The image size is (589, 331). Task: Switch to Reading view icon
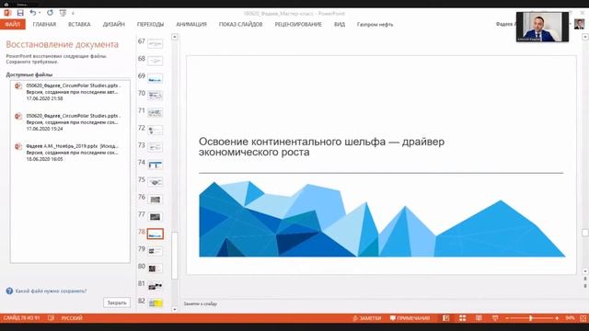pyautogui.click(x=479, y=318)
